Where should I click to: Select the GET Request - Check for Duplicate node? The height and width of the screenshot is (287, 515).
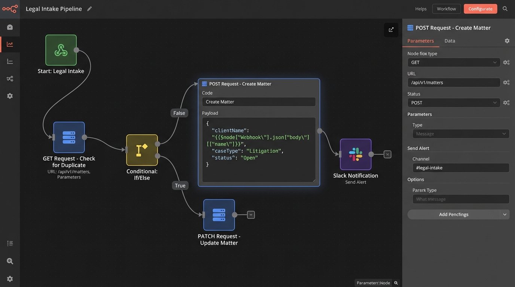pos(69,137)
